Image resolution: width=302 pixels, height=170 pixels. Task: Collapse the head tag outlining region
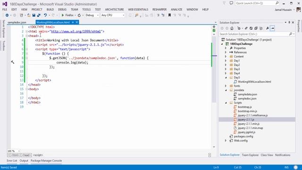click(27, 36)
